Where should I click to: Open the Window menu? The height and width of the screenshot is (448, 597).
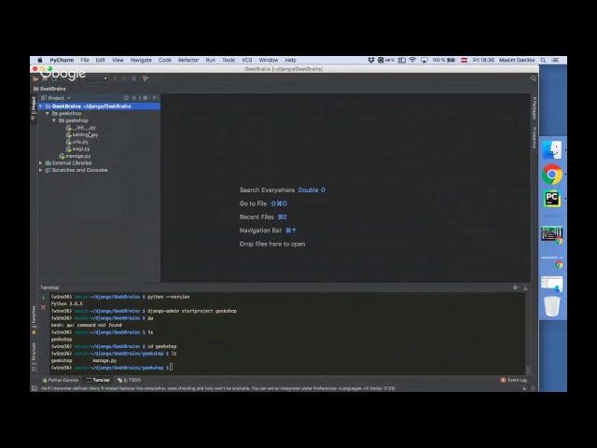(x=269, y=60)
